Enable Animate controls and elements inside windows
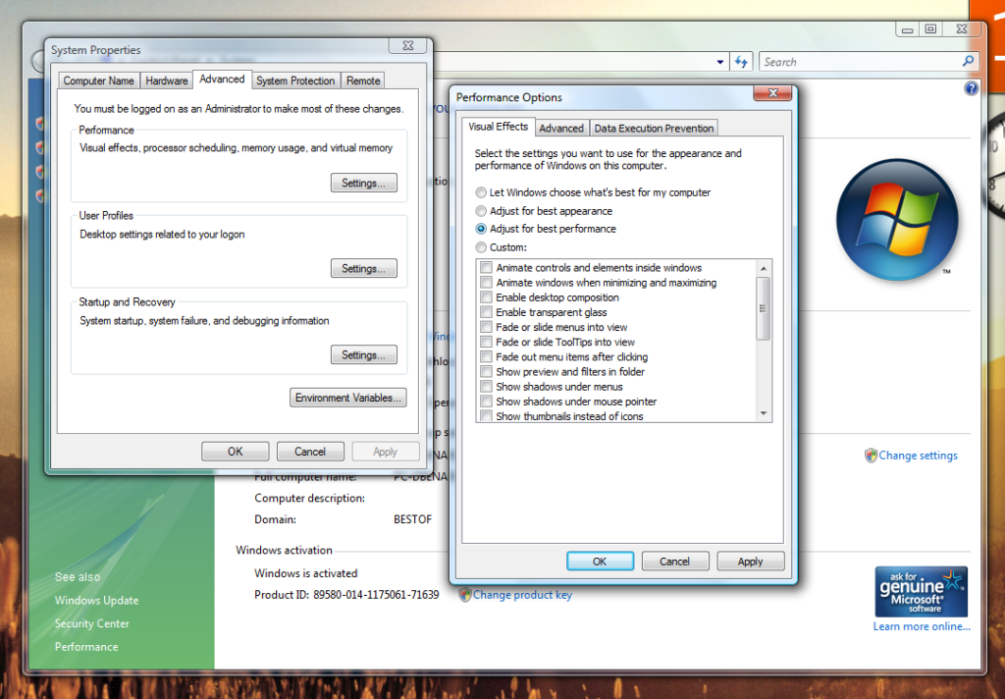This screenshot has height=699, width=1005. point(487,267)
